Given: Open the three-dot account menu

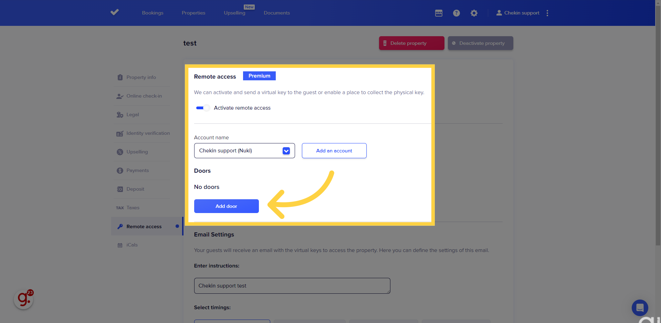Looking at the screenshot, I should tap(547, 13).
